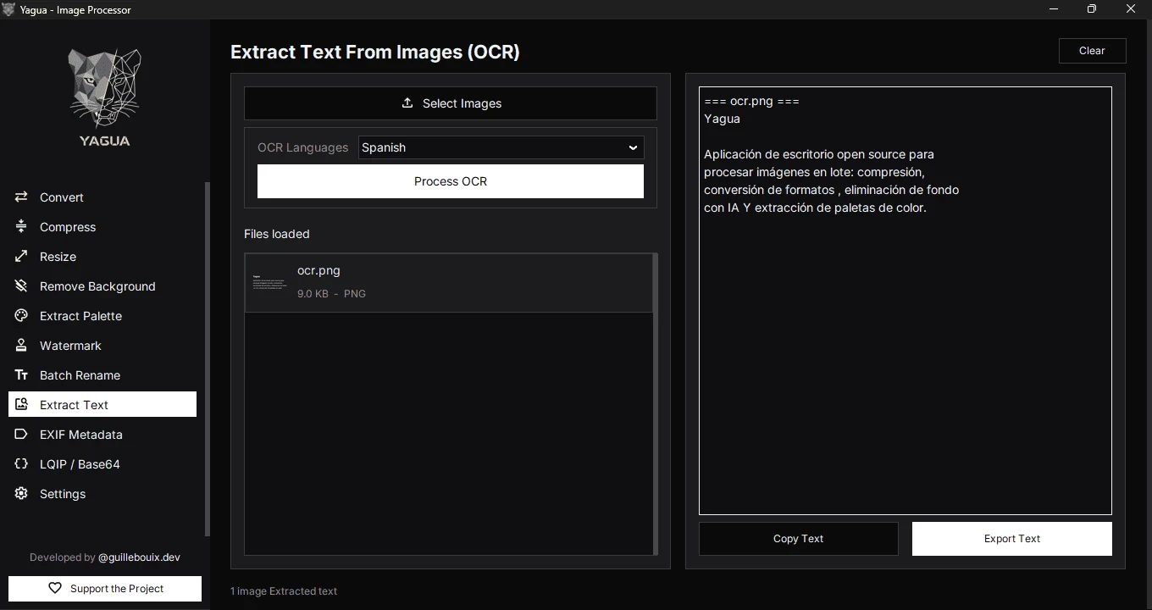
Task: Click the 'Files loaded' label
Action: pyautogui.click(x=277, y=234)
